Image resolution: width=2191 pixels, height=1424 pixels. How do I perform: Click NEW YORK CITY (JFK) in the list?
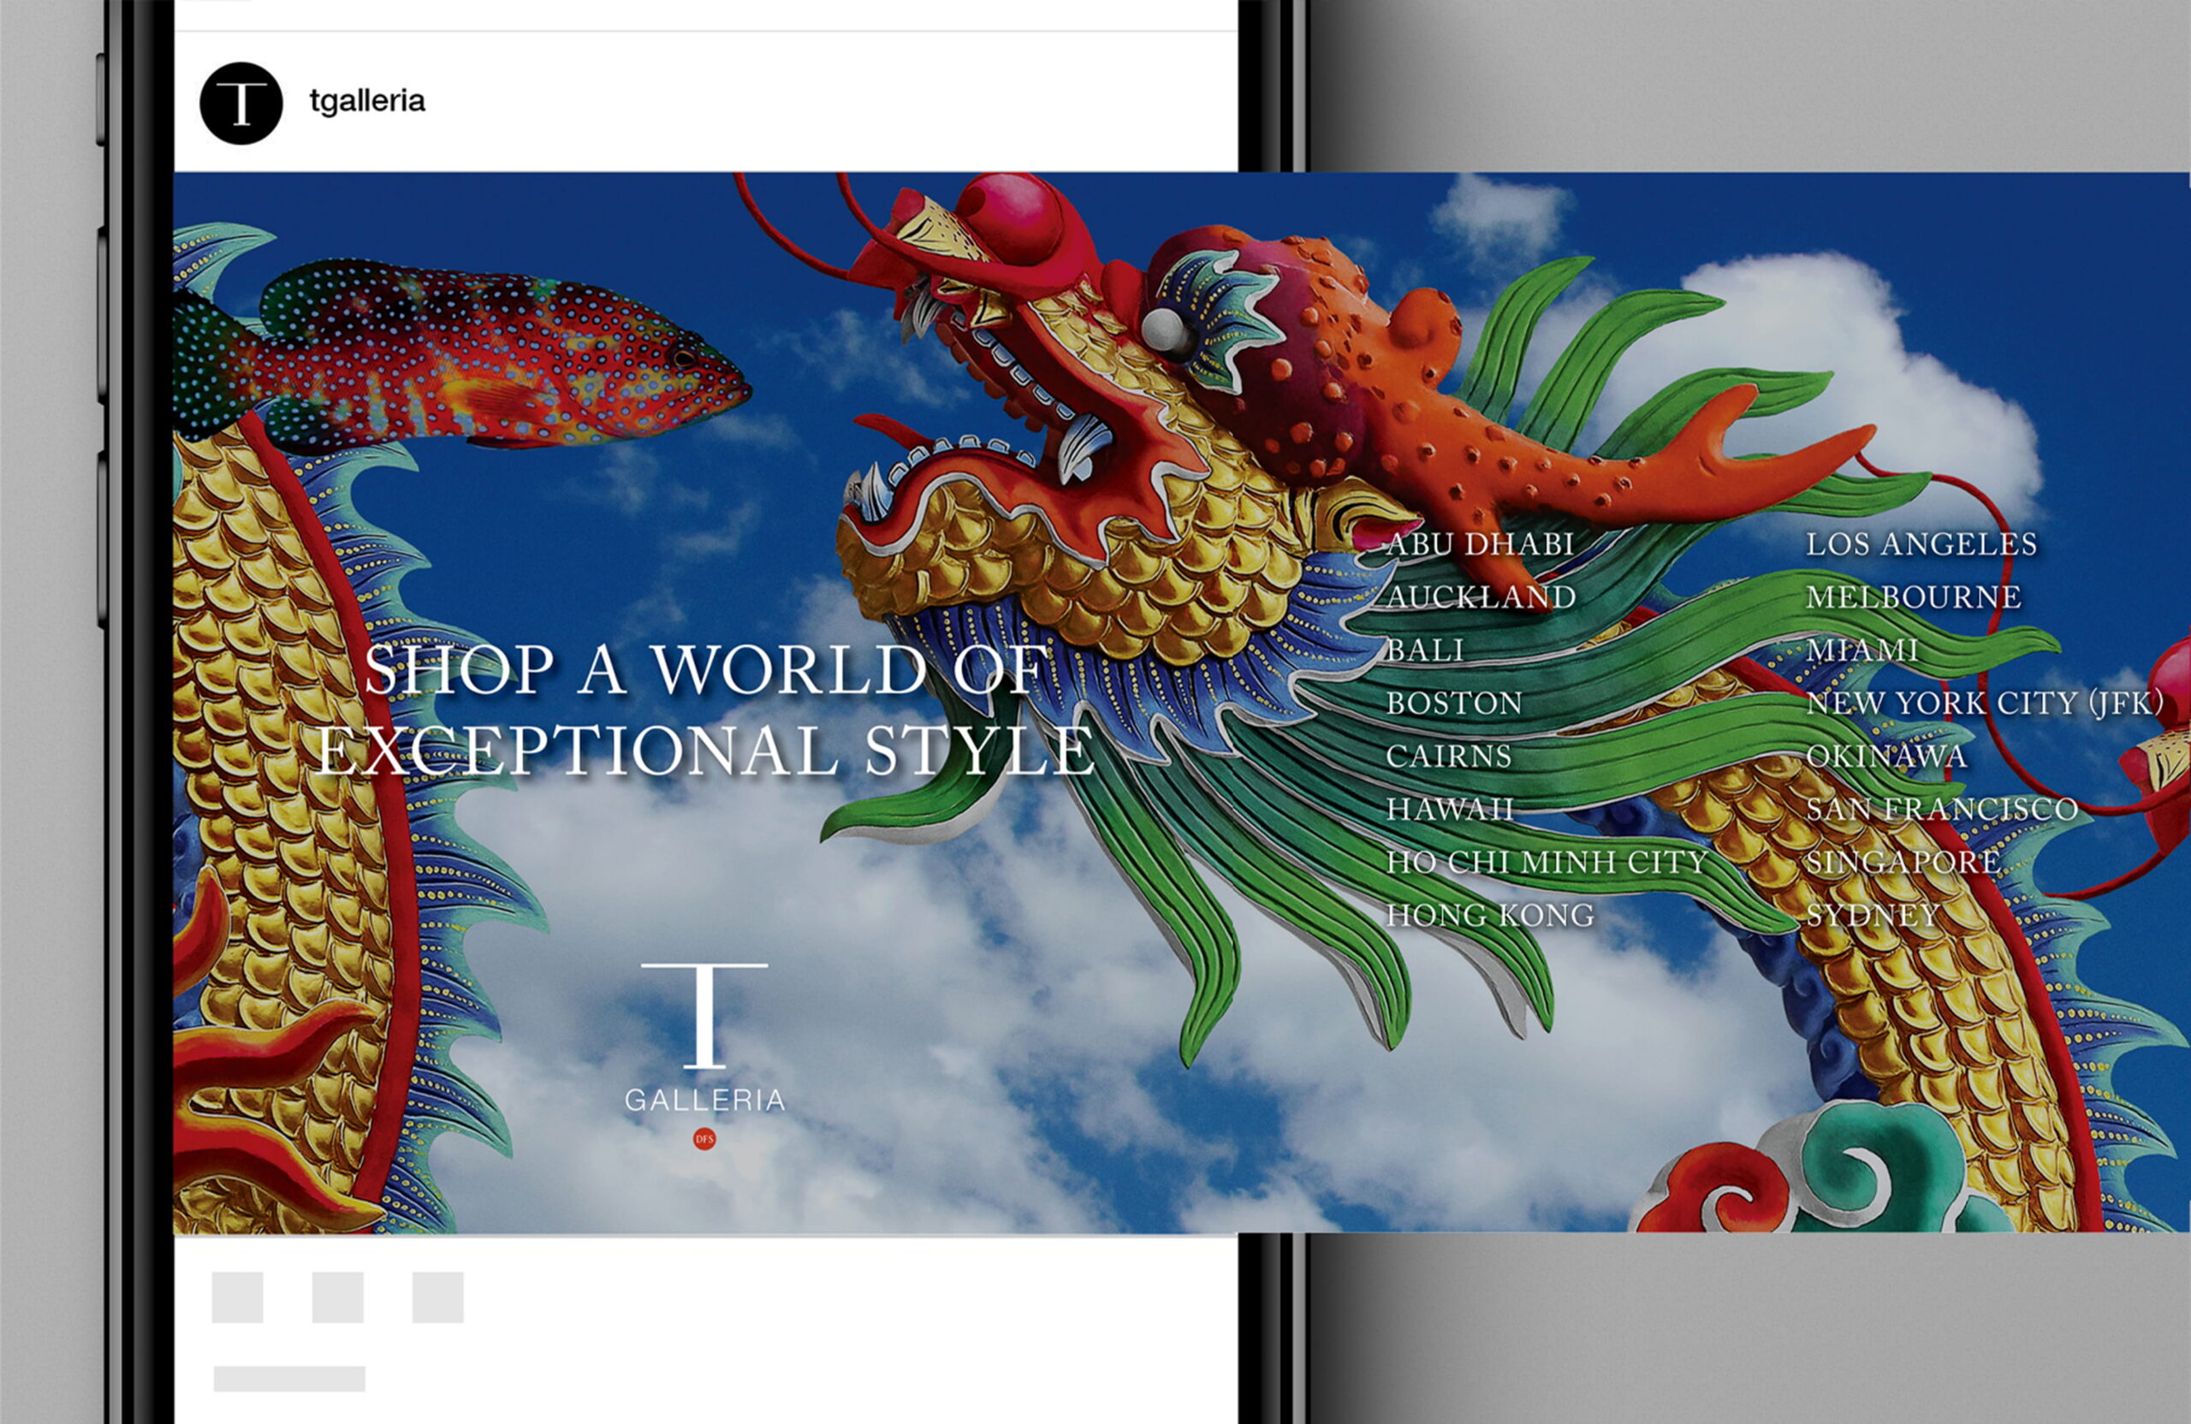(1985, 703)
